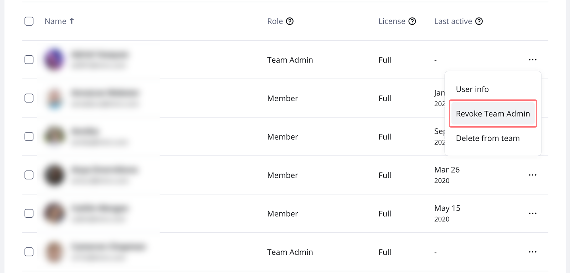Image resolution: width=570 pixels, height=273 pixels.
Task: Select the checkbox on the last row
Action: [29, 252]
